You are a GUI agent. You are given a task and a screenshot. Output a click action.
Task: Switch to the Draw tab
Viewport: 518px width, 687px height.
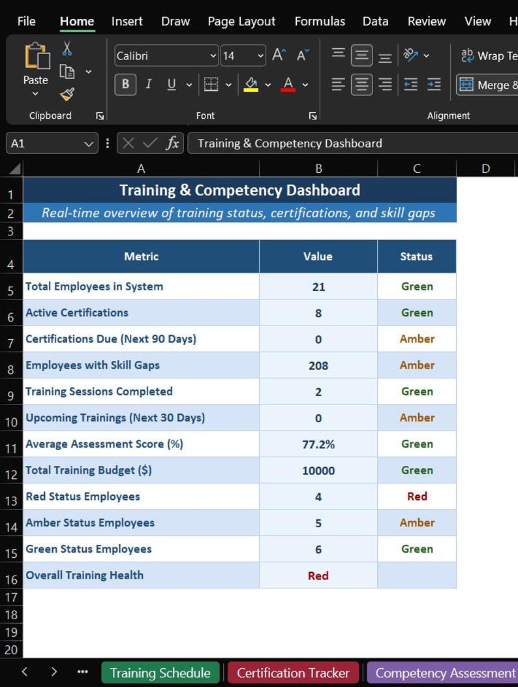click(175, 21)
